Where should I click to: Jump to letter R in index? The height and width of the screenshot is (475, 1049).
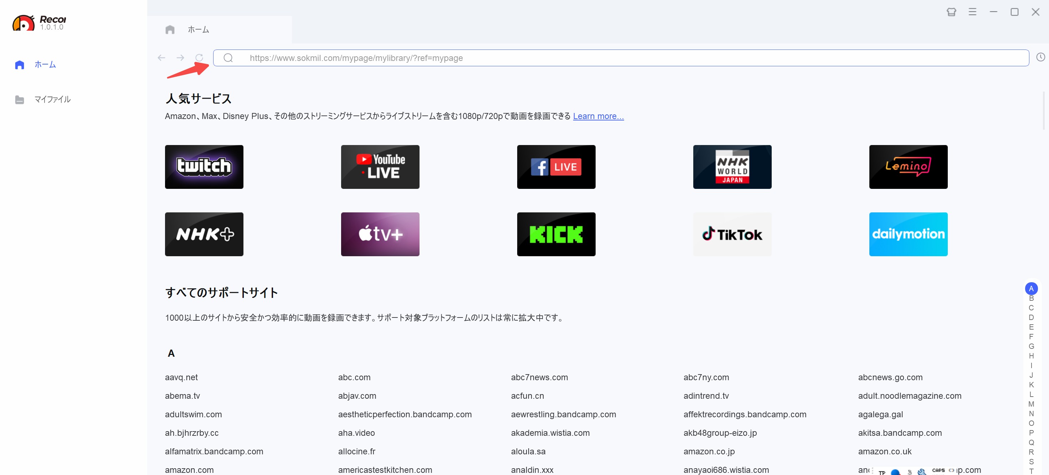click(x=1031, y=452)
